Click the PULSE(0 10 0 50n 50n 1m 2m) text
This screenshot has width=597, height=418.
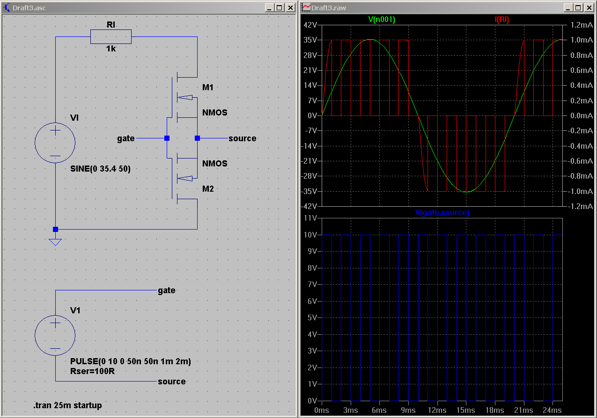point(131,361)
